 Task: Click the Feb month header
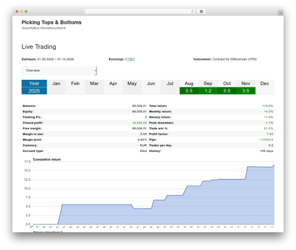click(75, 83)
